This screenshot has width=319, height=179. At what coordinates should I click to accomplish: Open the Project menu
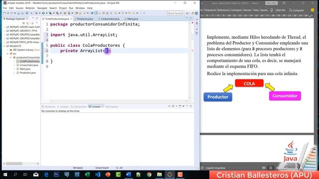point(63,8)
